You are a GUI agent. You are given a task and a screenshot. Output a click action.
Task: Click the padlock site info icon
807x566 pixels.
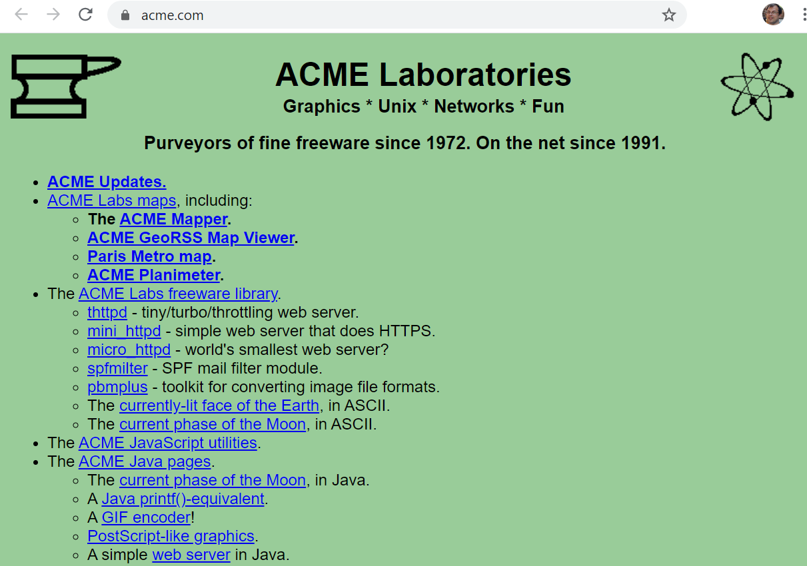125,15
